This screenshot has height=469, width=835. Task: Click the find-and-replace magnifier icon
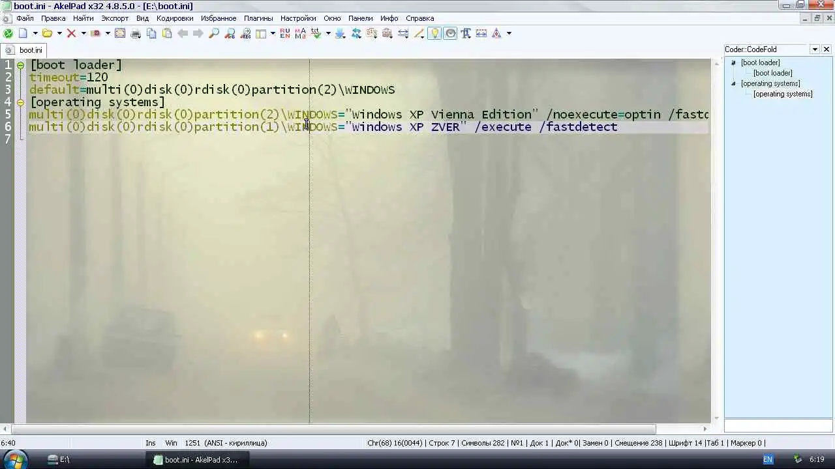(x=230, y=33)
